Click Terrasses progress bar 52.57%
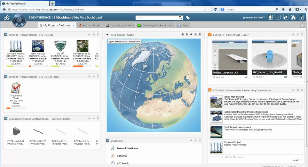 (x=82, y=66)
